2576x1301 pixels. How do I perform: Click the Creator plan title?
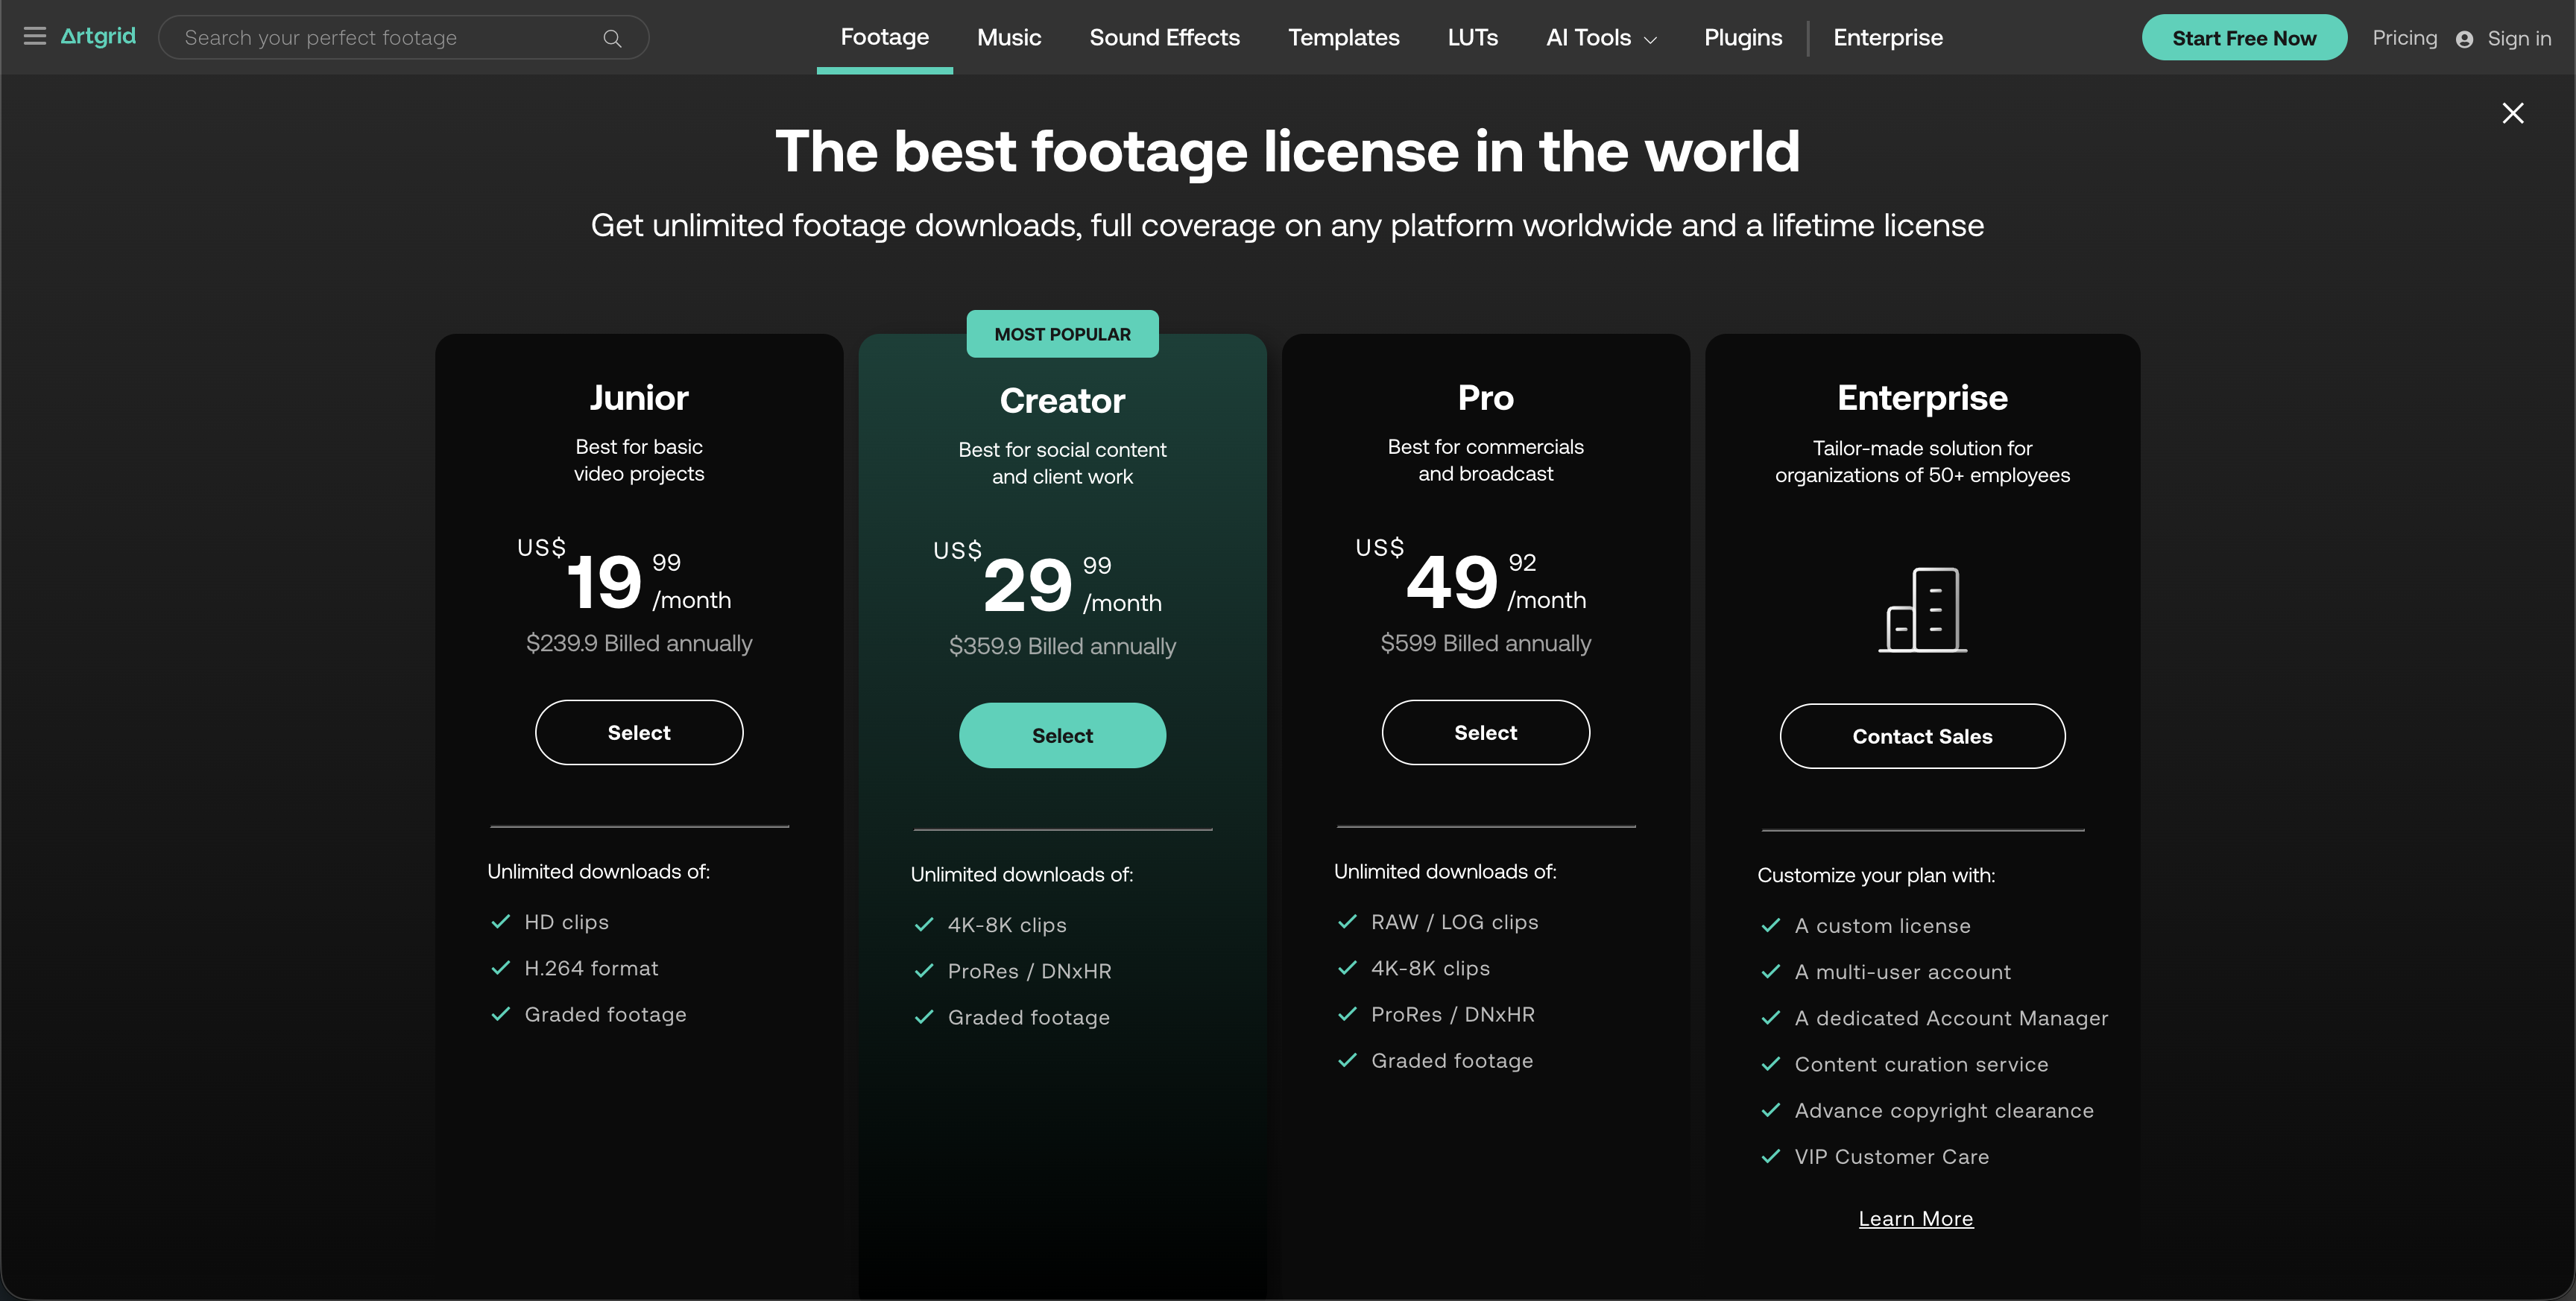1062,401
